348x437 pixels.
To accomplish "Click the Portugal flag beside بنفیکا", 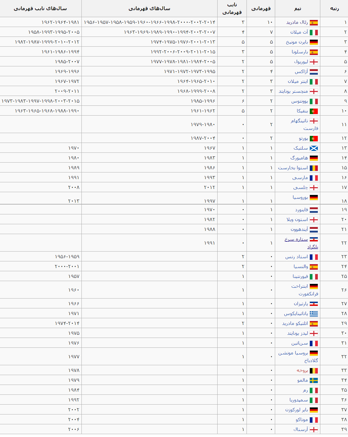I will click(314, 111).
